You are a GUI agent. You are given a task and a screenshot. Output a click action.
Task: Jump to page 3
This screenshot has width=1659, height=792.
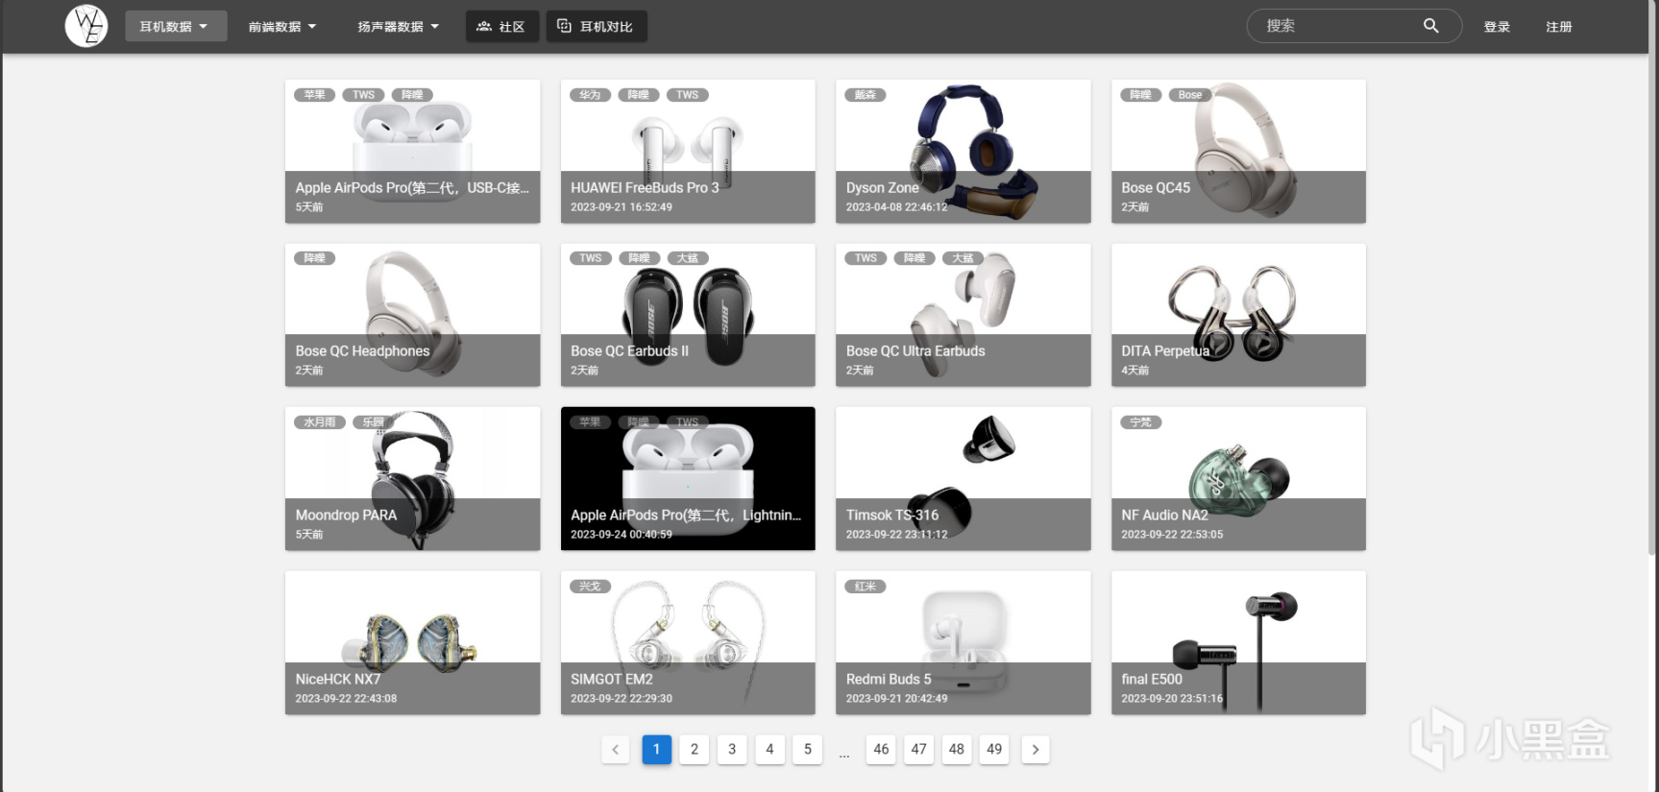pos(732,749)
